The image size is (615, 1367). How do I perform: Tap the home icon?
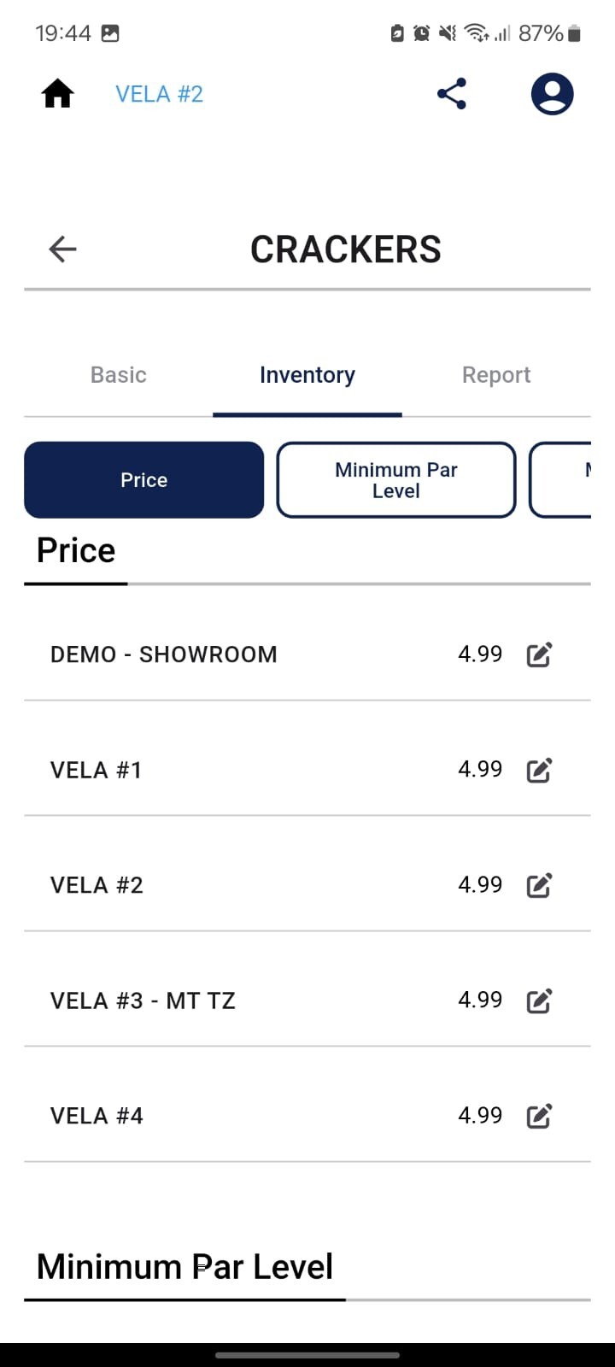57,94
